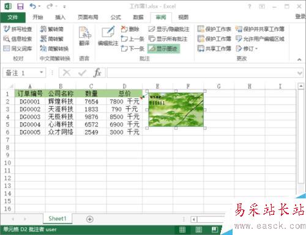Go to next comment 下一条

tap(132, 48)
